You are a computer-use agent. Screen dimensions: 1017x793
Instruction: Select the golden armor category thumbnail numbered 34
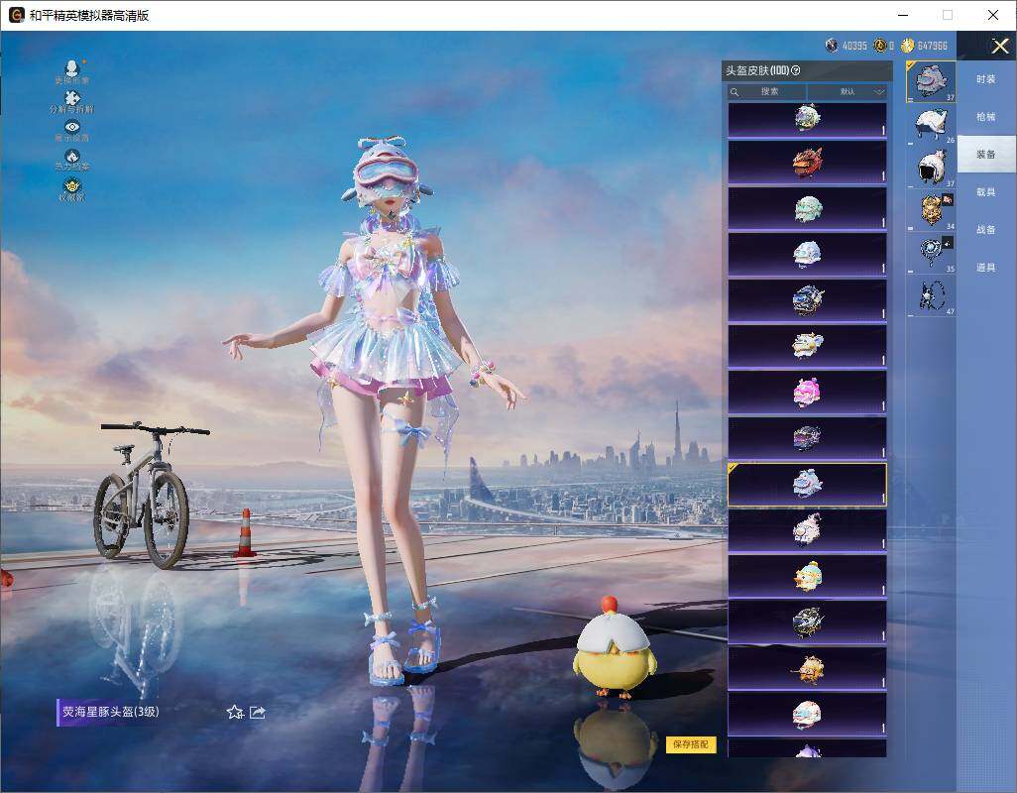point(931,210)
